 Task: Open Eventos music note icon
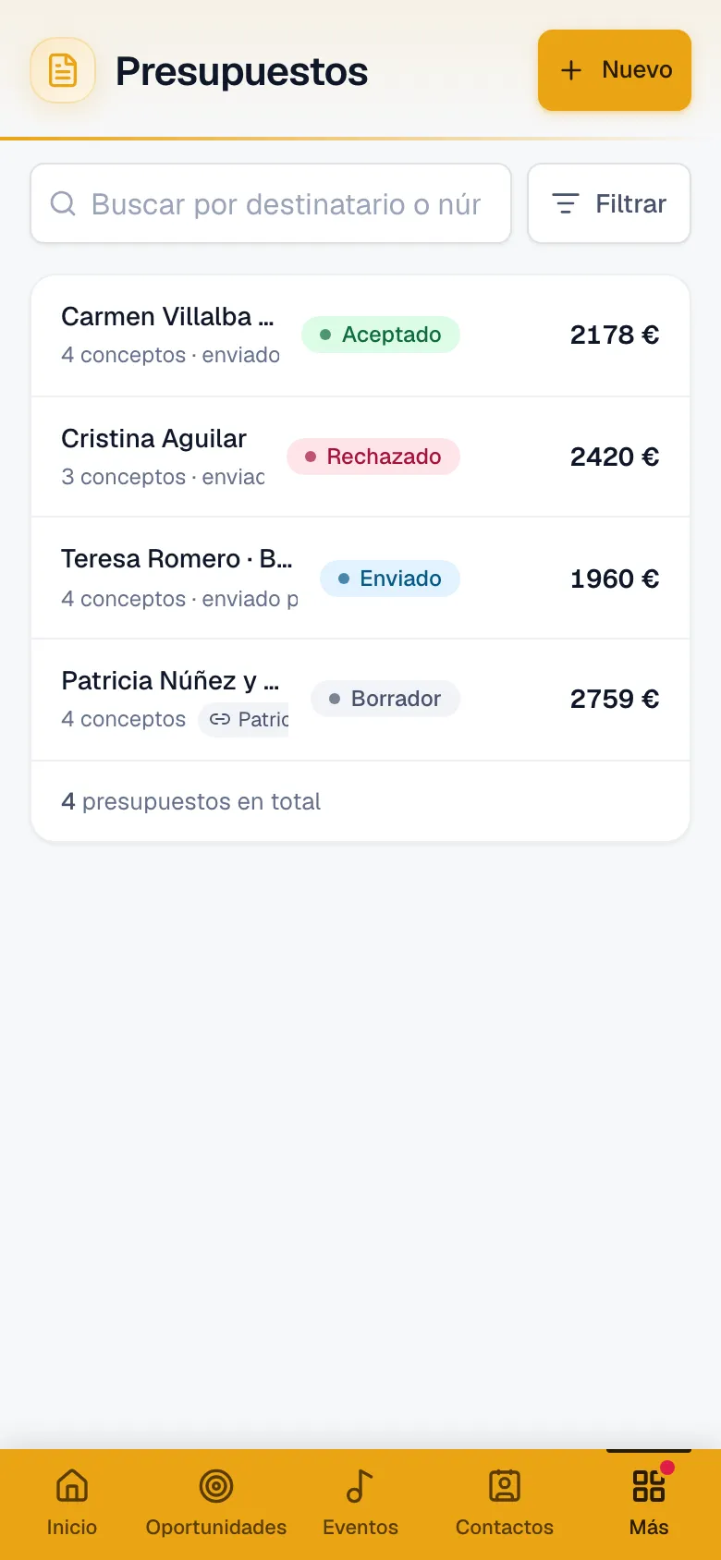pyautogui.click(x=360, y=1486)
